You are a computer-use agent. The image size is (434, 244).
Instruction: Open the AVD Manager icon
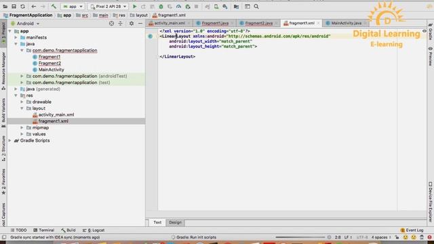tap(216, 6)
